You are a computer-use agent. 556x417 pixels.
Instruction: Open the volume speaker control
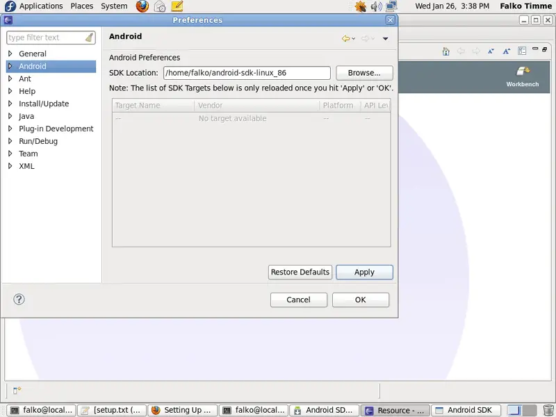tap(376, 6)
